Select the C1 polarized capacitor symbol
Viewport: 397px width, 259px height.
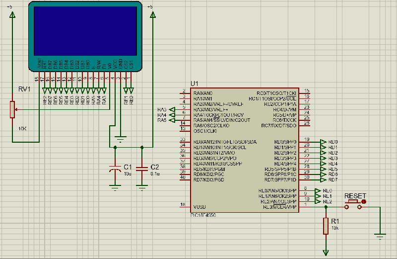coord(115,170)
